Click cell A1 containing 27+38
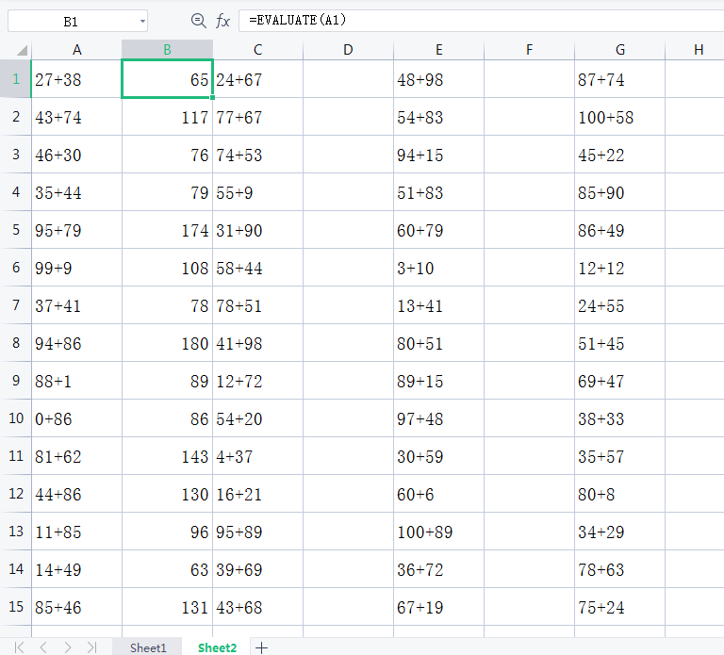This screenshot has height=655, width=724. pos(76,79)
